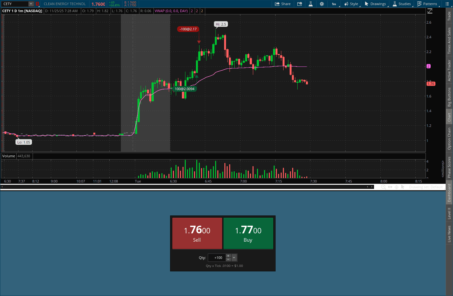Viewport: 453px width, 296px height.
Task: Click the zoom magnifier icon below chart
Action: (x=383, y=187)
